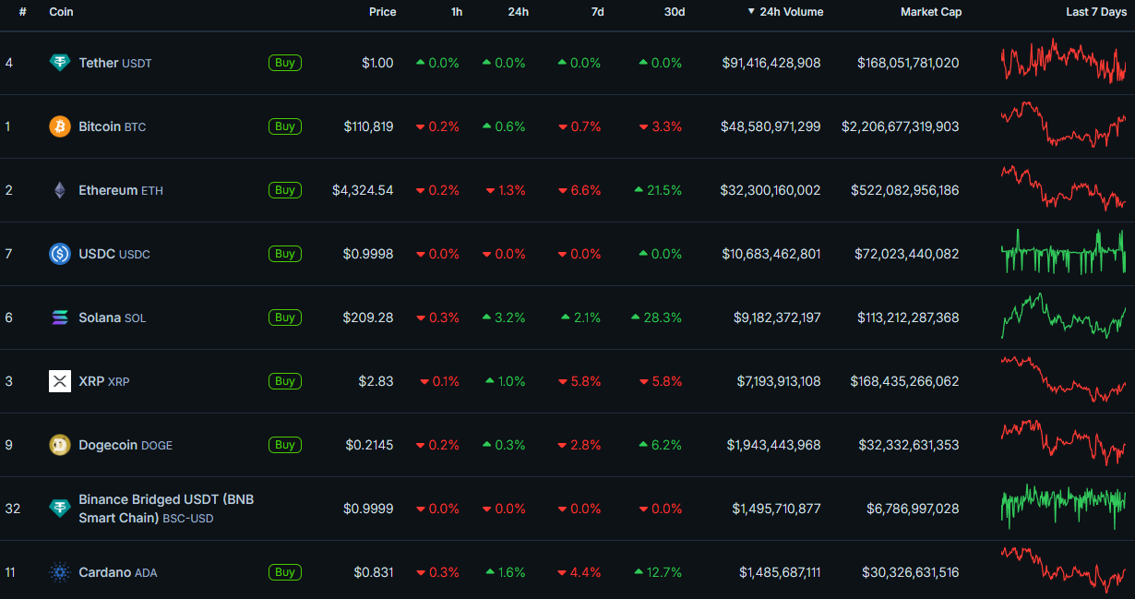Open the Dogecoin DOGE coin page
This screenshot has width=1135, height=599.
pos(125,445)
